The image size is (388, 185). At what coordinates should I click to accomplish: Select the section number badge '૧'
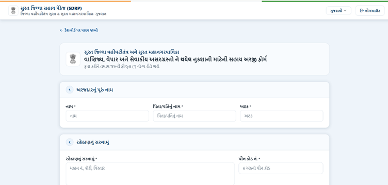point(70,90)
